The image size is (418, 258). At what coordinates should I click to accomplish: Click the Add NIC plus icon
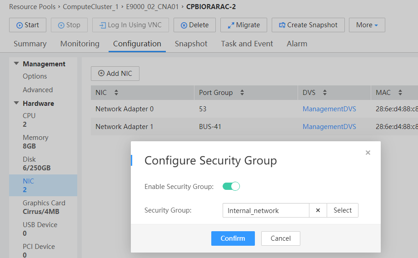pos(101,74)
